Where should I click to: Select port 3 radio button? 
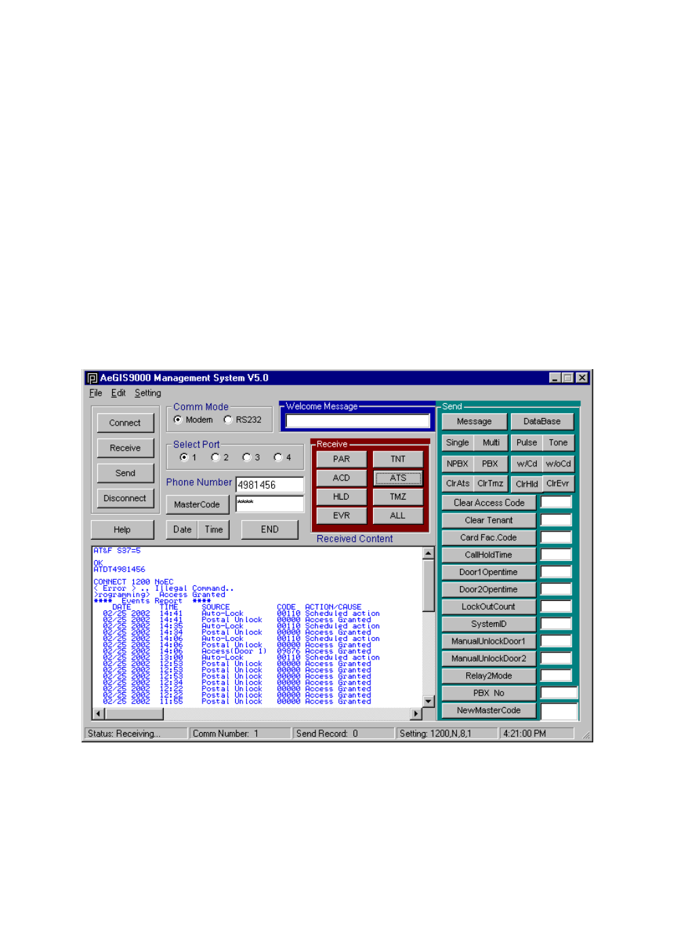click(x=247, y=458)
